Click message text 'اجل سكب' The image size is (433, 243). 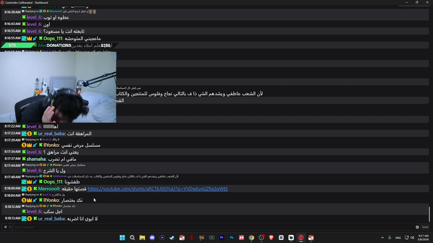tap(53, 212)
